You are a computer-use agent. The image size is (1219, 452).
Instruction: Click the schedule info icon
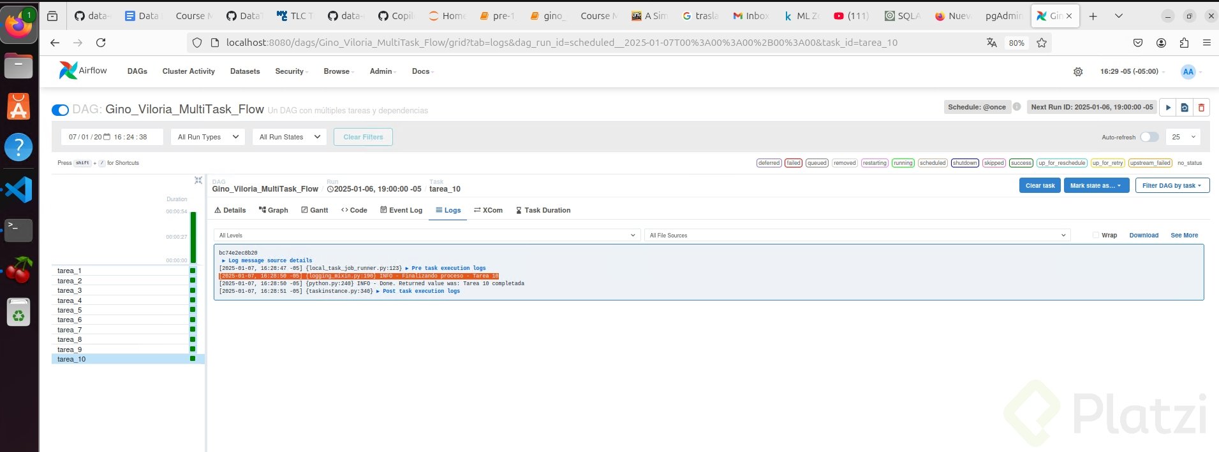[1017, 107]
